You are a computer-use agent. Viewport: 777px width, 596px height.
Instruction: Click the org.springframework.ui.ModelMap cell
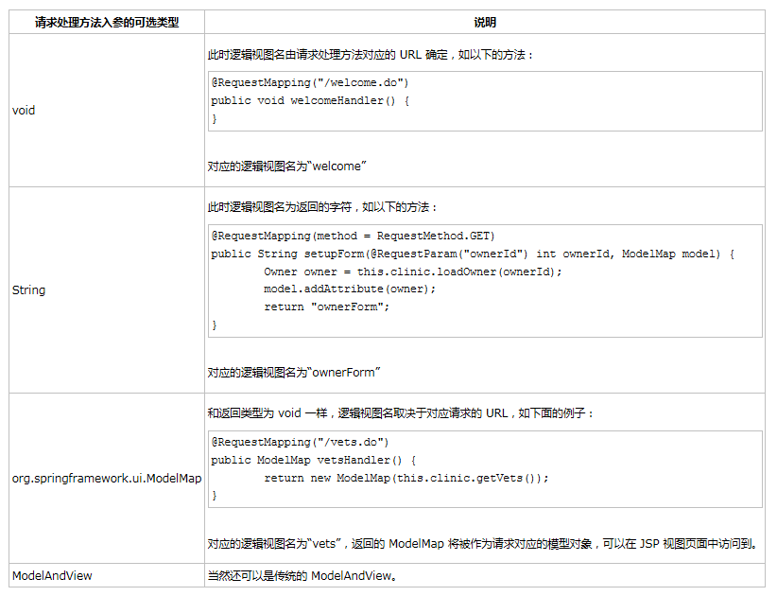click(x=107, y=479)
